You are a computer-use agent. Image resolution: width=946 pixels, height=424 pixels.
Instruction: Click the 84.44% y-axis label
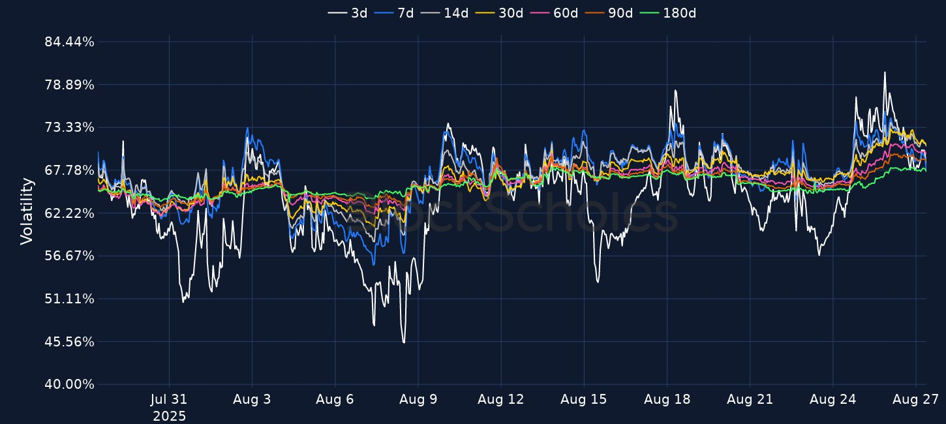pos(69,42)
